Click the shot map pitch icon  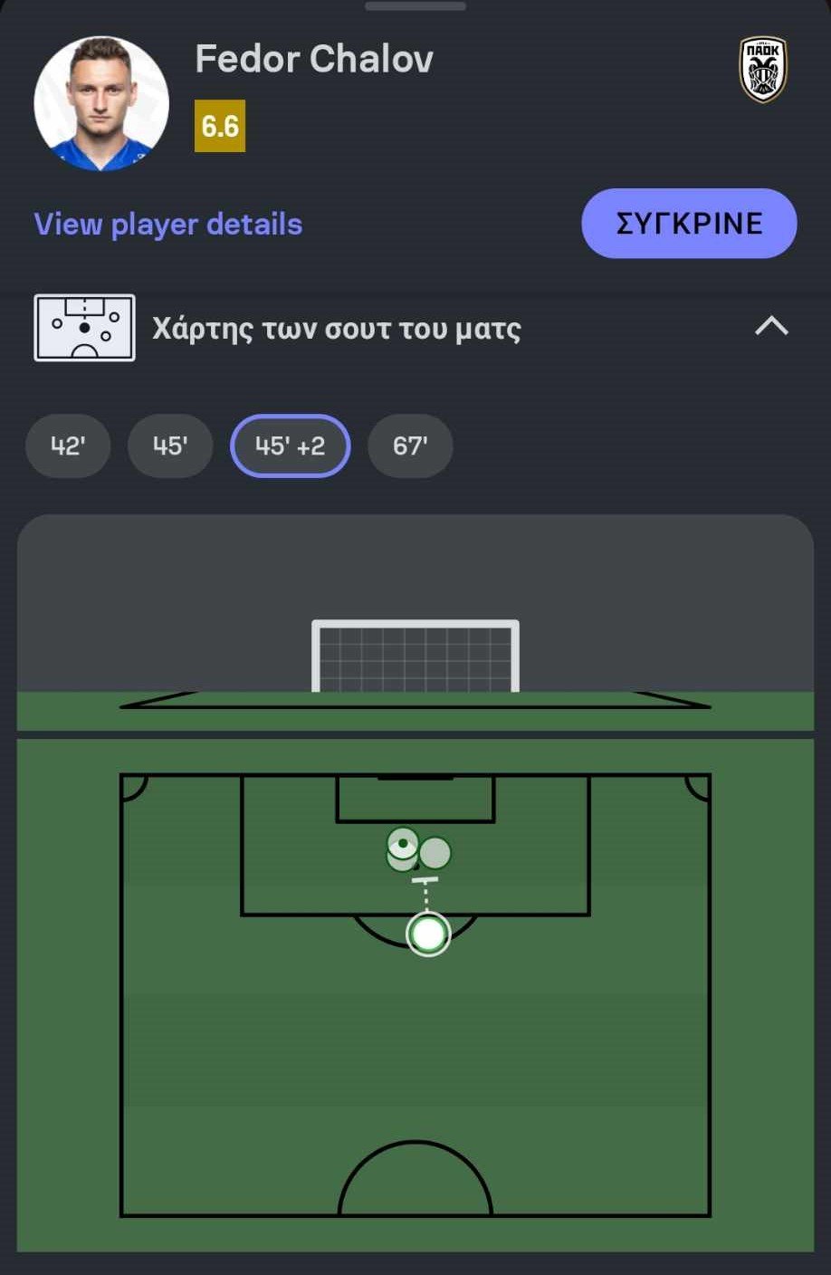pos(84,328)
